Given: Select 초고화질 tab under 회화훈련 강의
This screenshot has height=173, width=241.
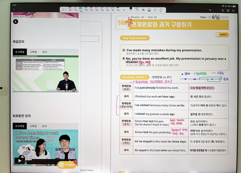Looking at the screenshot, I should [20, 126].
